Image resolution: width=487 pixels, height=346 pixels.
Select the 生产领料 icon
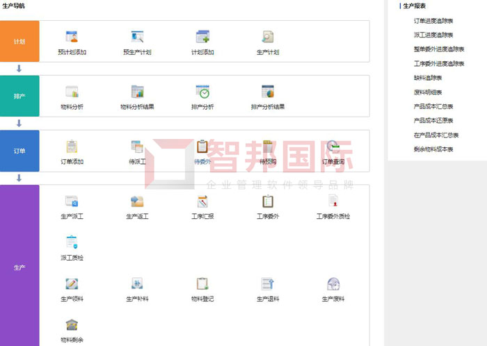click(72, 283)
